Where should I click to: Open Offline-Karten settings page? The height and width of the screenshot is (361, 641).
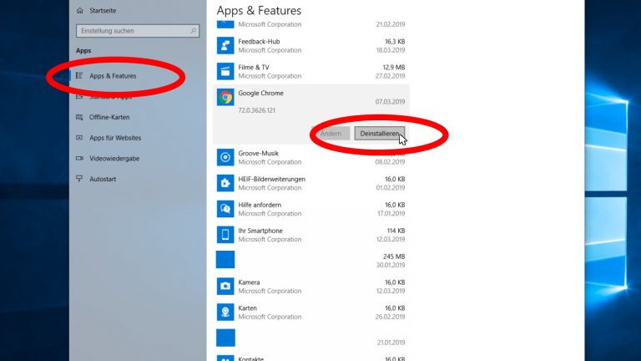tap(109, 117)
